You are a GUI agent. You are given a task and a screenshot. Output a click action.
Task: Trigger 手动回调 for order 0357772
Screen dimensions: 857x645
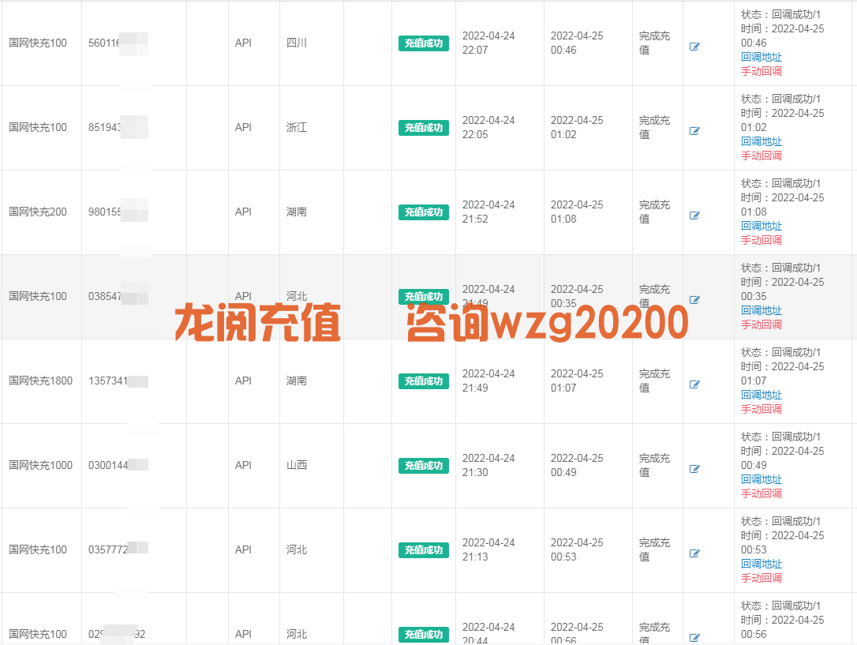pos(762,578)
